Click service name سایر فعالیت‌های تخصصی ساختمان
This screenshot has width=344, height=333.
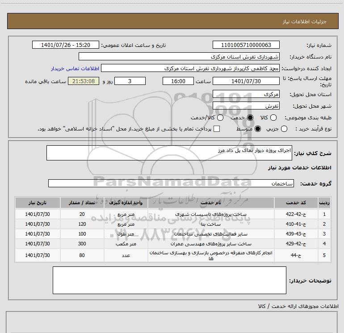(x=211, y=234)
